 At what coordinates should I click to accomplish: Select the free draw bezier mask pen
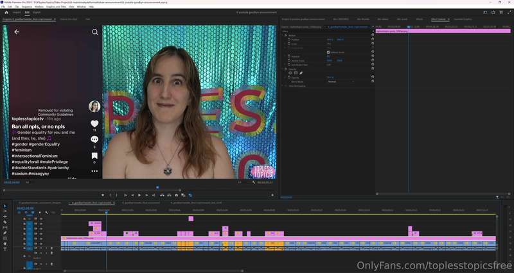(x=301, y=73)
